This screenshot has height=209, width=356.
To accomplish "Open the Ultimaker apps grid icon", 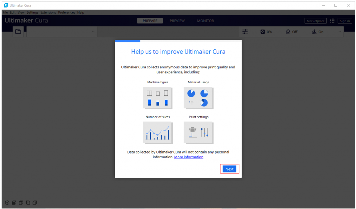I will [x=332, y=21].
